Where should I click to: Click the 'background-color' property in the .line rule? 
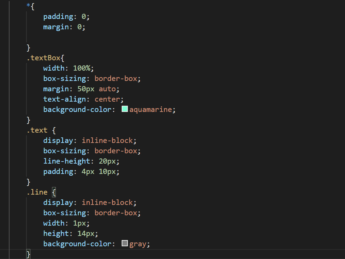click(x=77, y=244)
